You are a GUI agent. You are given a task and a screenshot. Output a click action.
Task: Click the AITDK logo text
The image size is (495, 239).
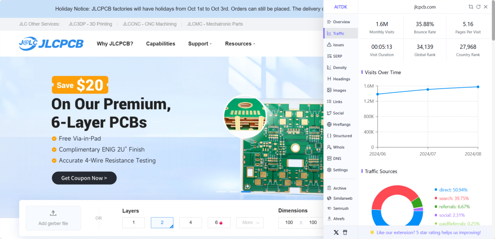(x=341, y=6)
